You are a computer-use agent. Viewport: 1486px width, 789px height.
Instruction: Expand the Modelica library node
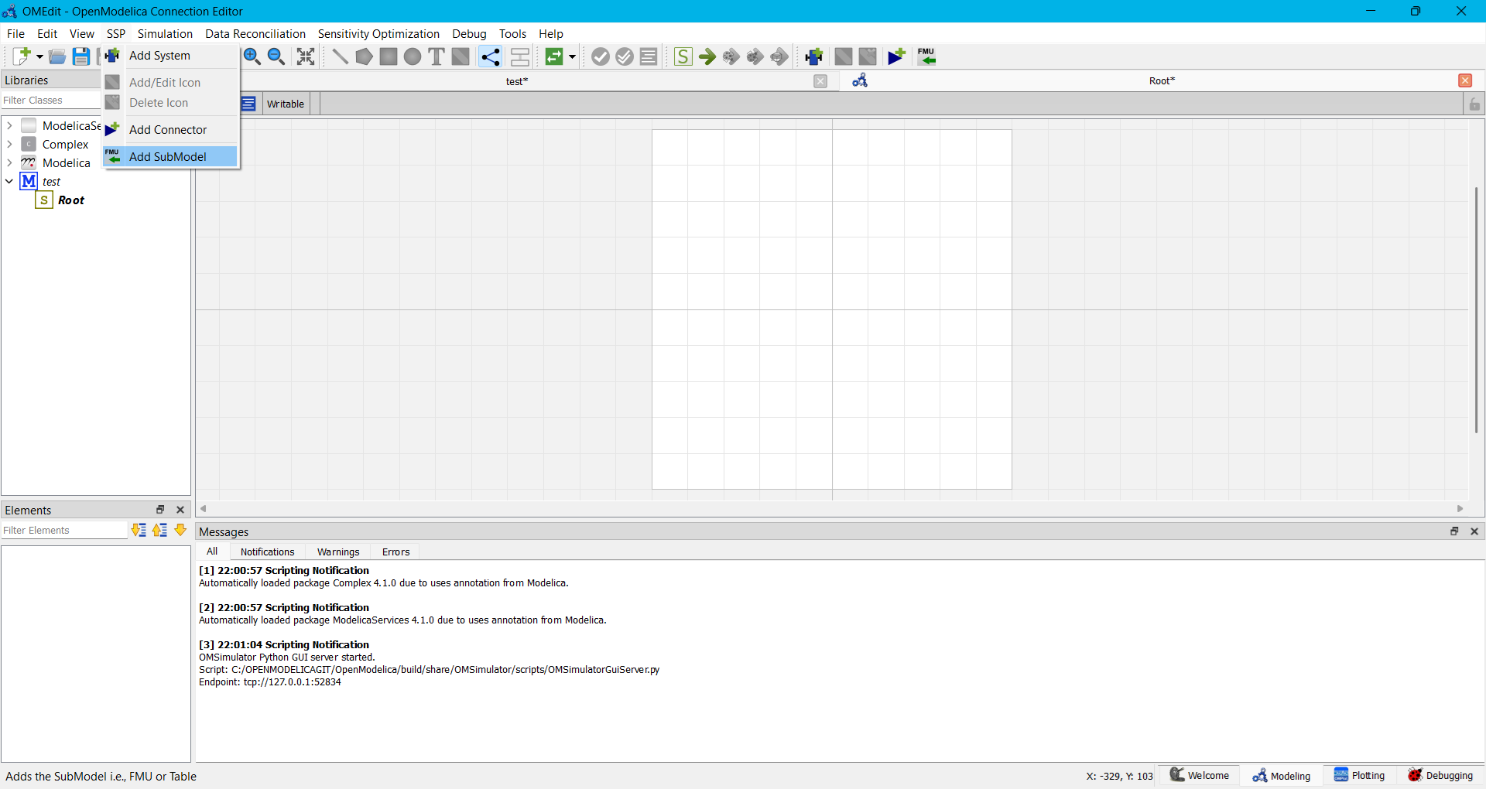9,162
